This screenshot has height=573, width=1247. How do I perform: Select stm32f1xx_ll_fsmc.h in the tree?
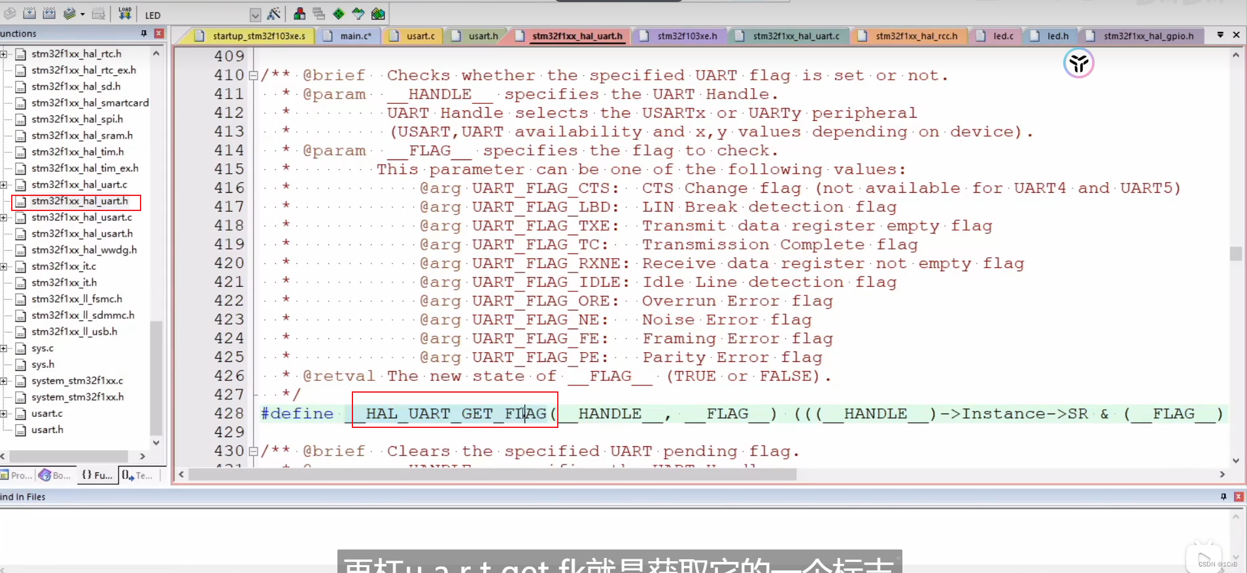click(x=77, y=299)
